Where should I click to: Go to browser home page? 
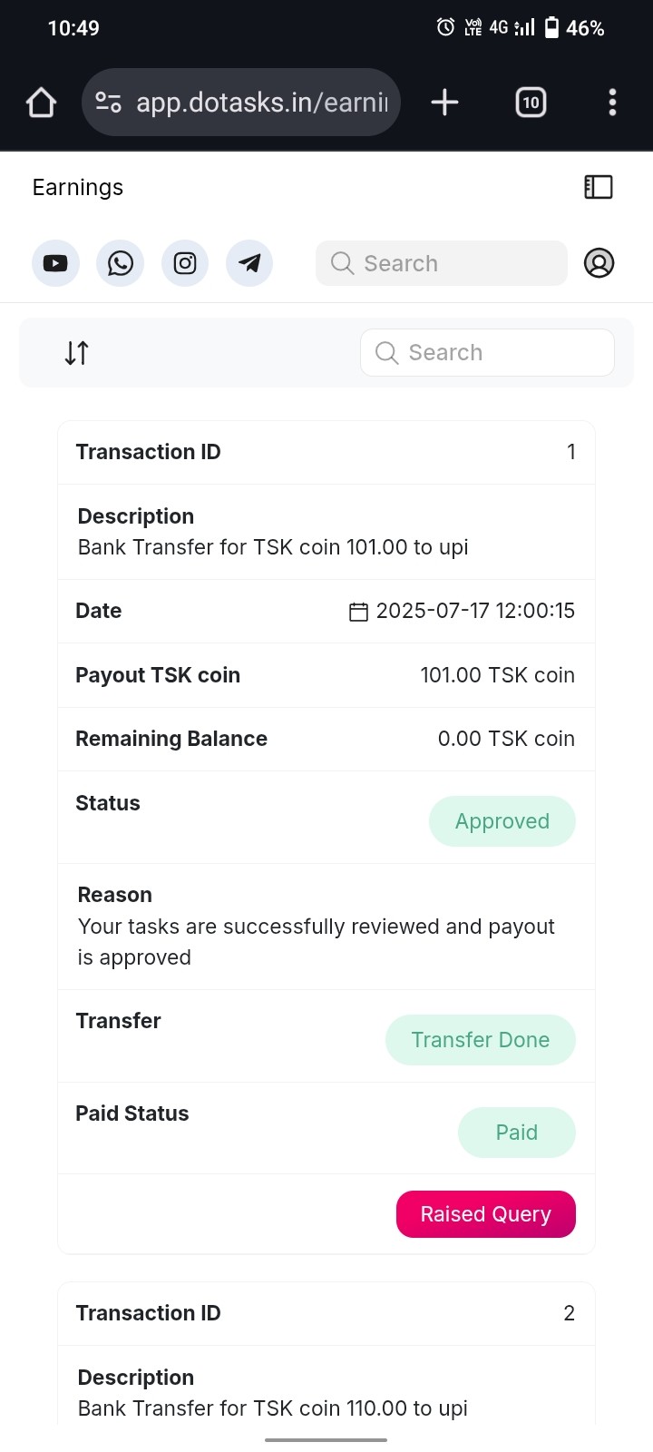click(x=41, y=103)
